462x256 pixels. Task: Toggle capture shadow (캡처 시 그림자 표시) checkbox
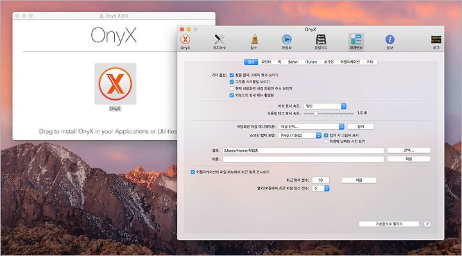(326, 135)
